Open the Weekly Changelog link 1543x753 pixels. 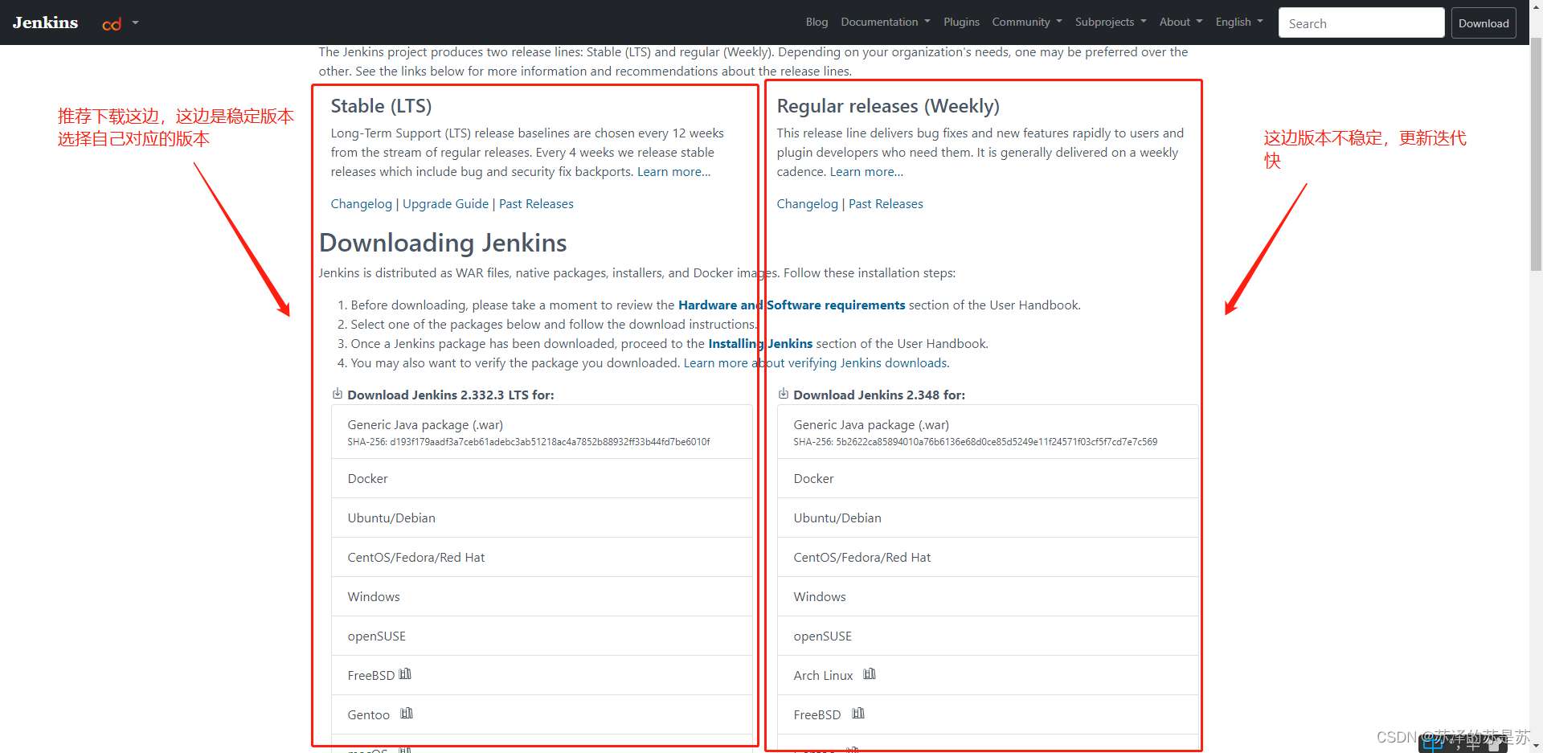tap(807, 204)
